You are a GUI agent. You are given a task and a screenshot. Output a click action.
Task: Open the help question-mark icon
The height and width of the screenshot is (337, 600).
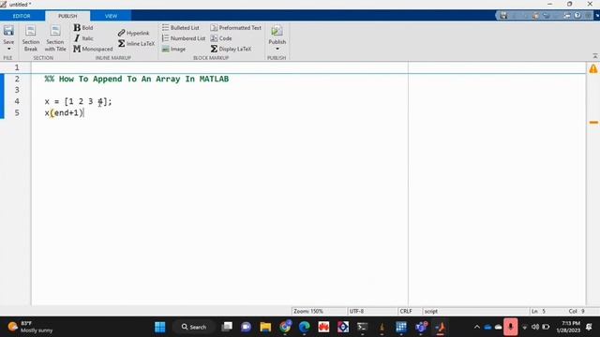coord(577,15)
